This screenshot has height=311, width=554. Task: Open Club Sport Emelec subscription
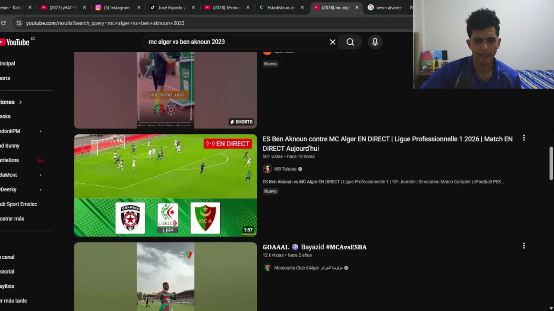(19, 204)
